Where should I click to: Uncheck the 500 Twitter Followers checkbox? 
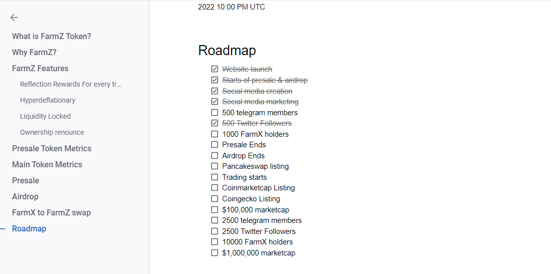point(215,123)
